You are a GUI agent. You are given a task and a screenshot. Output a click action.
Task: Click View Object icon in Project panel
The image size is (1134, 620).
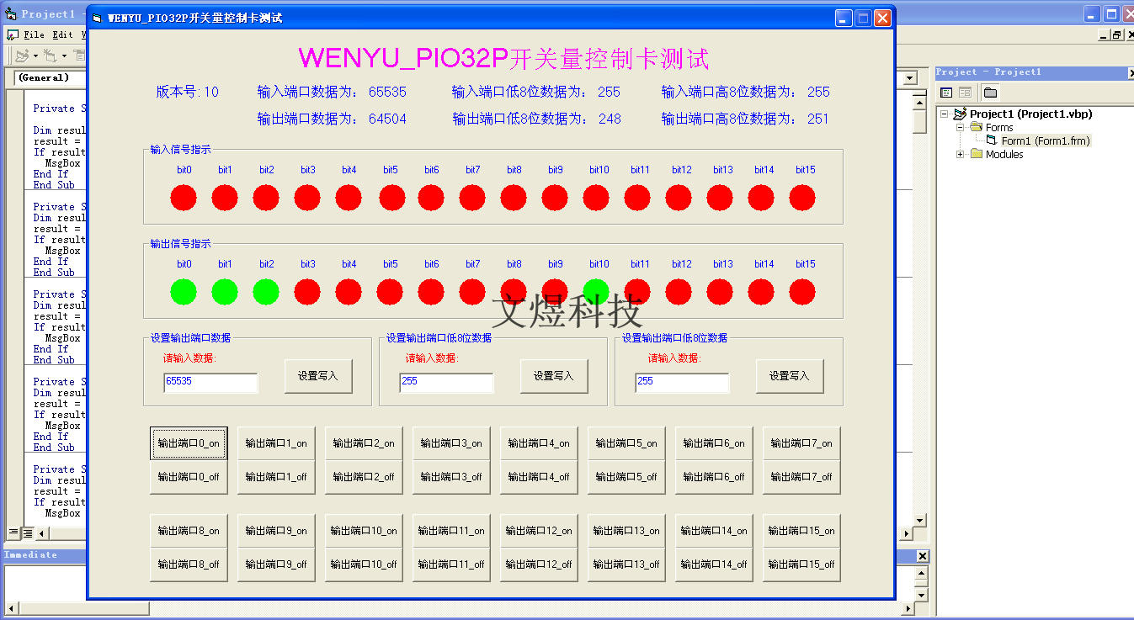tap(965, 93)
